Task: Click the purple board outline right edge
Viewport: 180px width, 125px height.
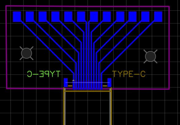Action: pyautogui.click(x=169, y=48)
